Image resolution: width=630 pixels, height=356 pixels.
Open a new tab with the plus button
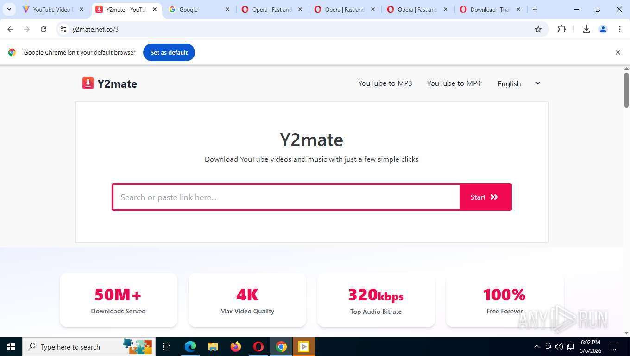tap(535, 9)
